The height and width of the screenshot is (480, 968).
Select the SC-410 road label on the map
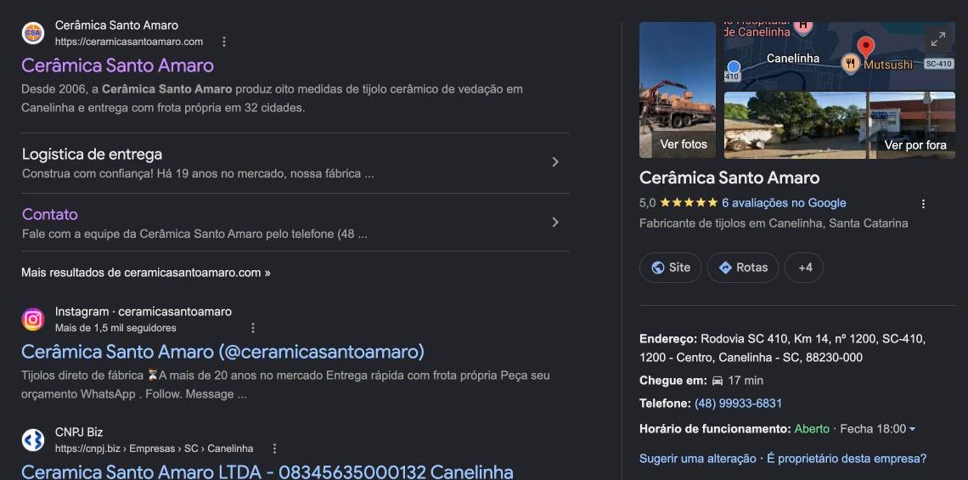(x=938, y=64)
